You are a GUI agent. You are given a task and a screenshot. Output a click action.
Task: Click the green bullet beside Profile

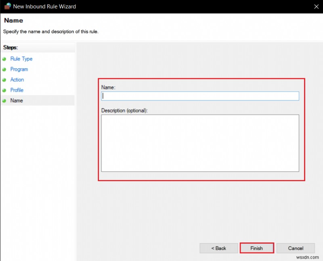[4, 90]
